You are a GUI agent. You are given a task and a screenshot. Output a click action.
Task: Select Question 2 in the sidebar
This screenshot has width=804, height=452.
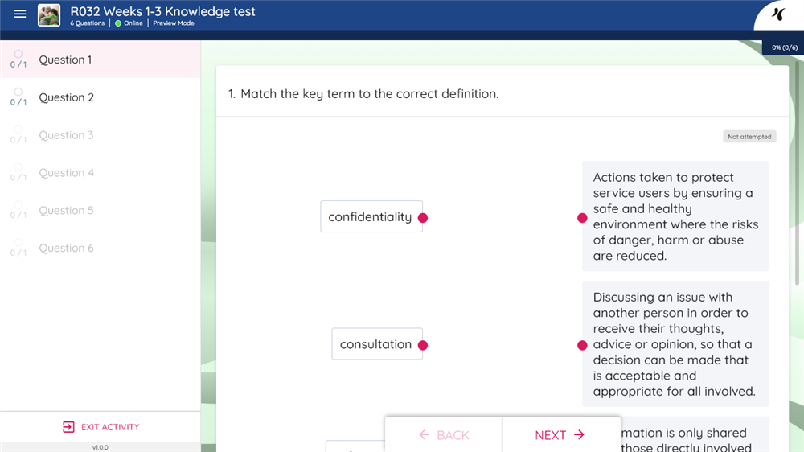coord(100,97)
